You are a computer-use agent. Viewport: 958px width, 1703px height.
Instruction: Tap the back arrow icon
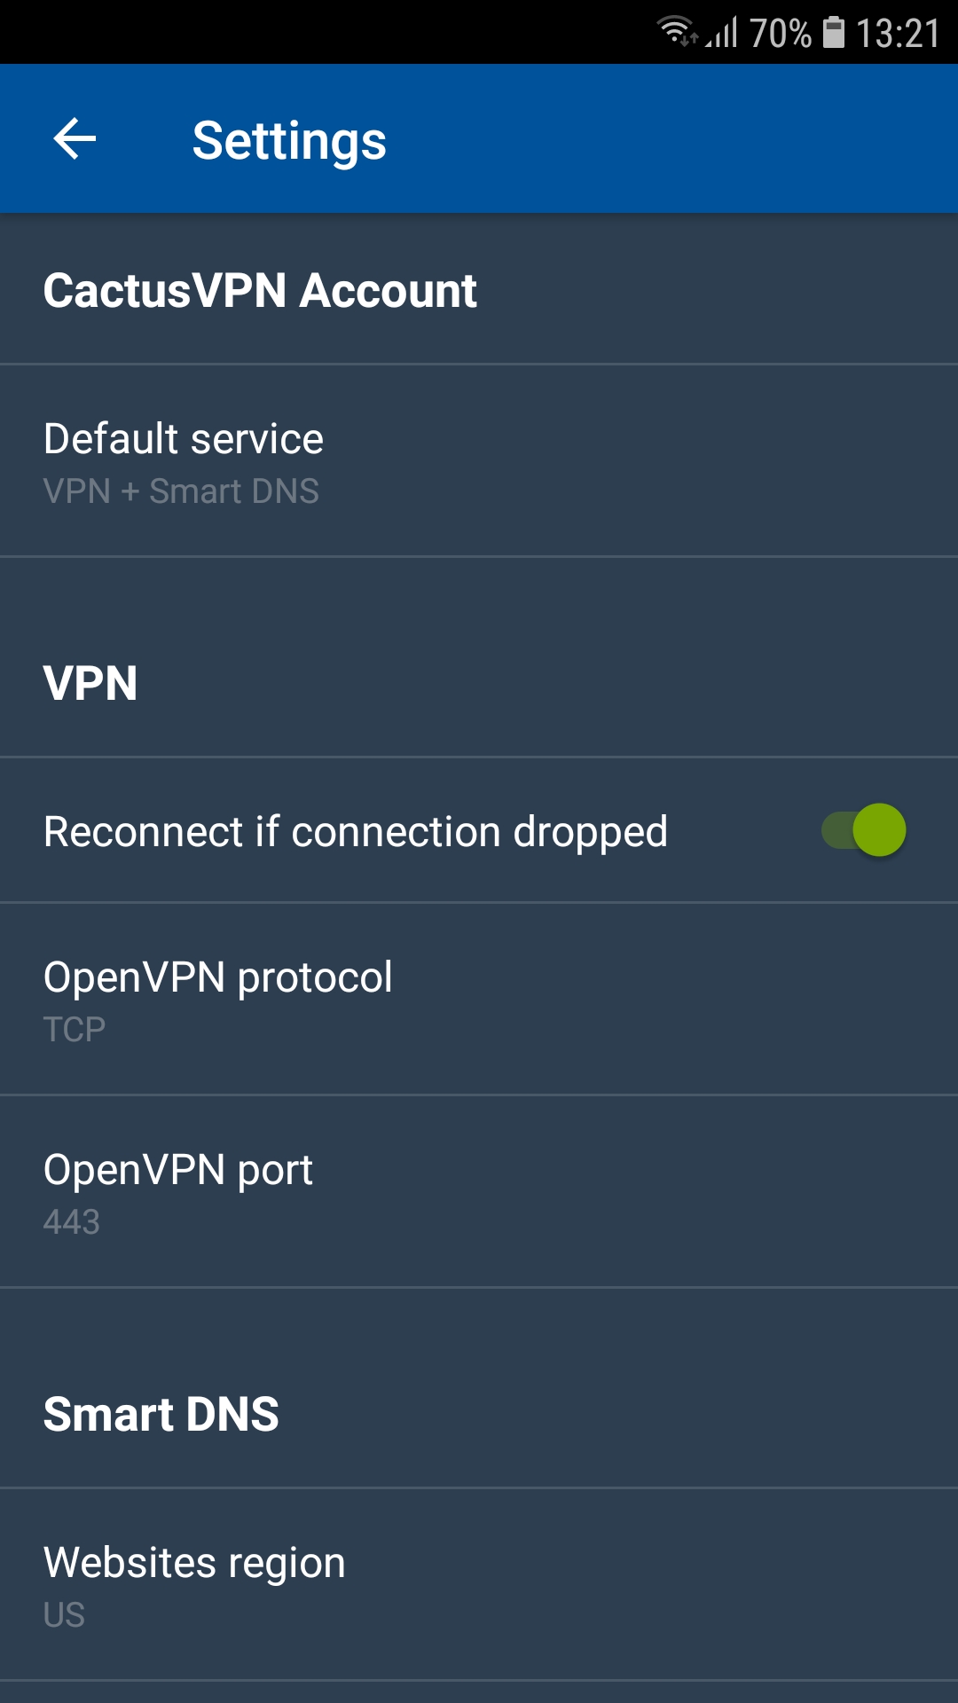[x=75, y=139]
